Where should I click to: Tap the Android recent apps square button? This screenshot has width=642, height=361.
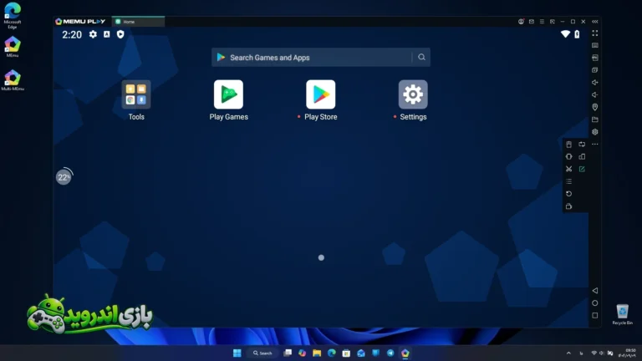tap(595, 316)
